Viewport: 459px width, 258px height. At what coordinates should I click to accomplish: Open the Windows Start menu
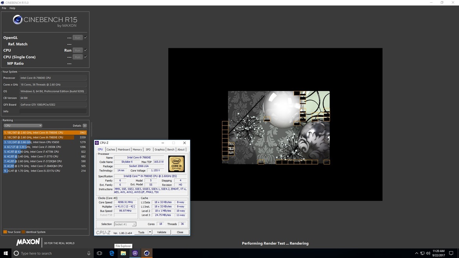point(5,253)
